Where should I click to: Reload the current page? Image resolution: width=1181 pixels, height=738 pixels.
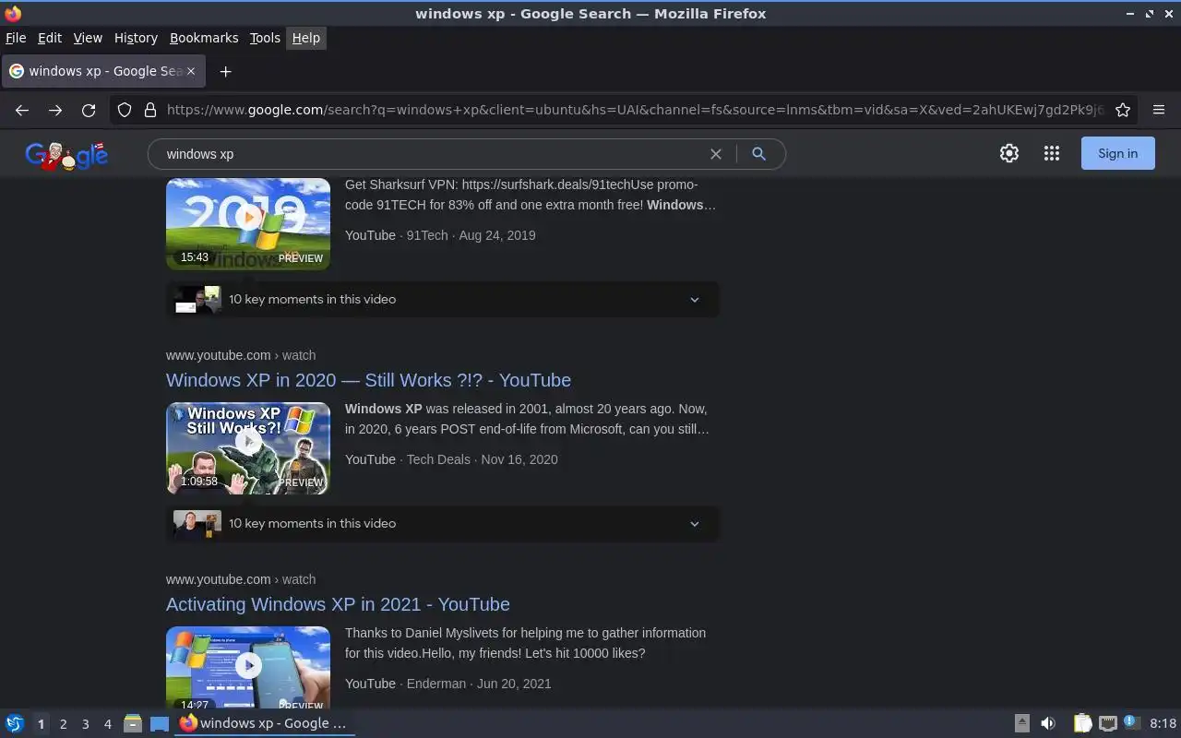click(x=89, y=110)
